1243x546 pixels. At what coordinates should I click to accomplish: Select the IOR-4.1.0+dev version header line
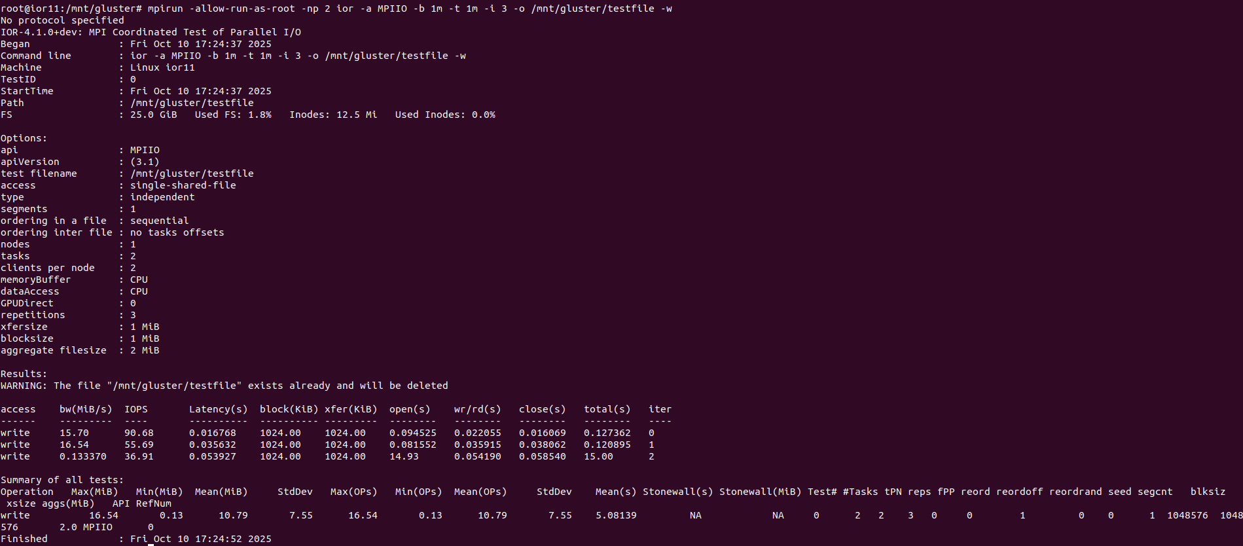(151, 32)
